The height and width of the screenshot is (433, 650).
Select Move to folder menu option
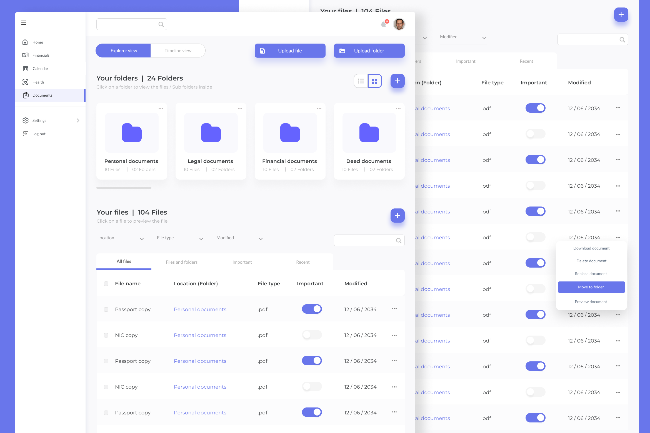(x=591, y=287)
